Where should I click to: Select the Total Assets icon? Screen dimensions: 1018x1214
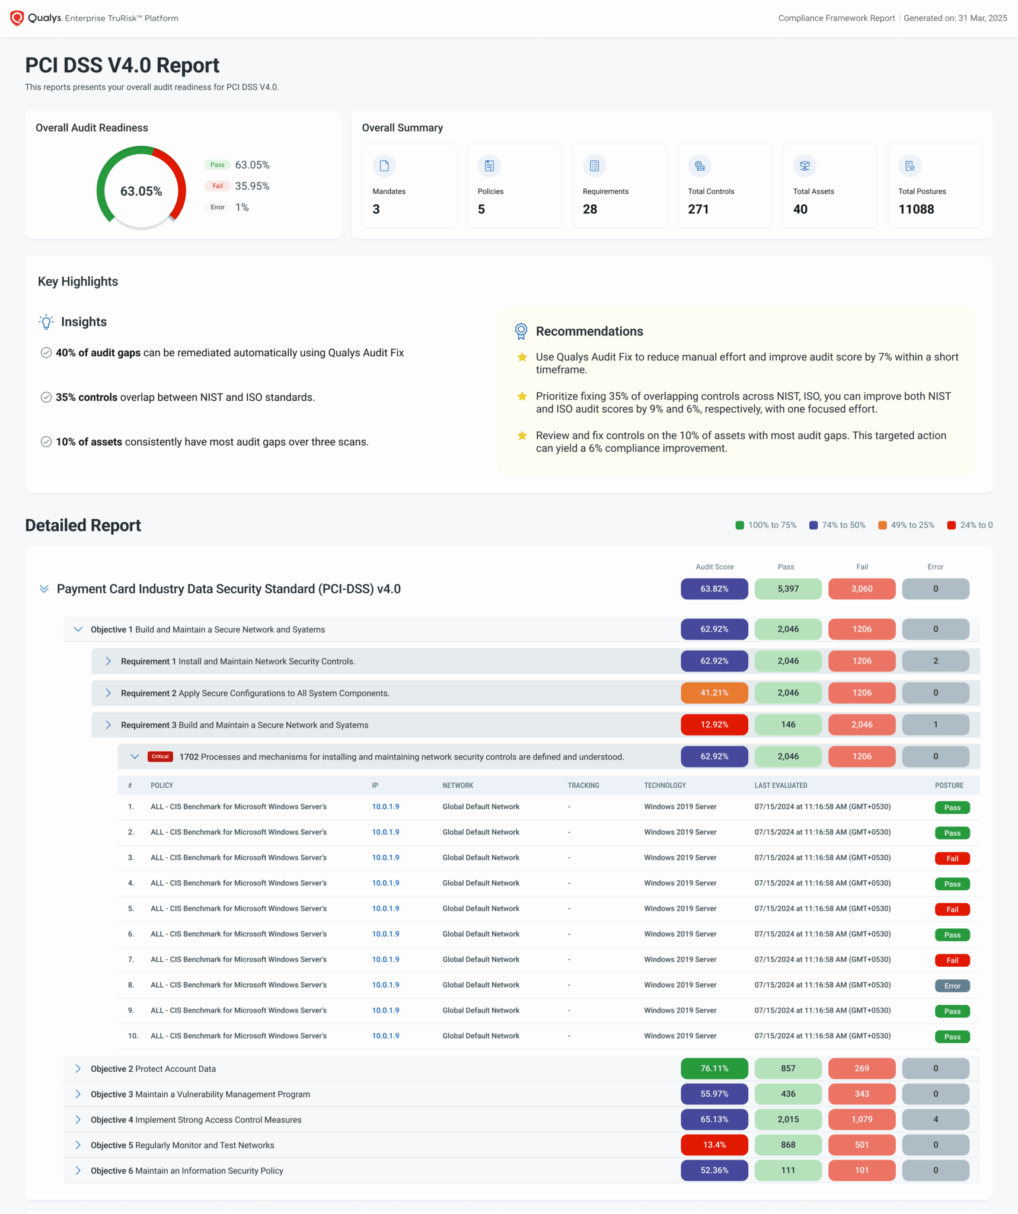[805, 166]
